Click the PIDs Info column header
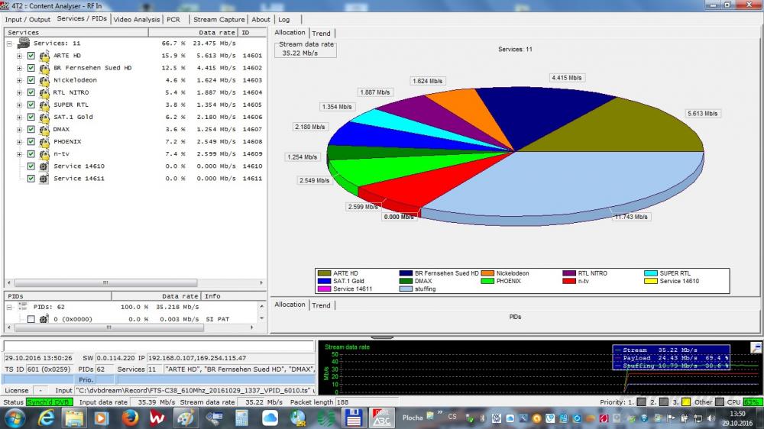Image resolution: width=764 pixels, height=429 pixels. point(234,296)
